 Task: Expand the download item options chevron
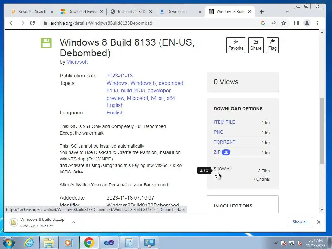pyautogui.click(x=74, y=222)
